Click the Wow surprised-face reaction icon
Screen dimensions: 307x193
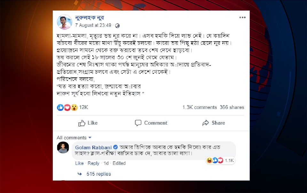coord(74,107)
